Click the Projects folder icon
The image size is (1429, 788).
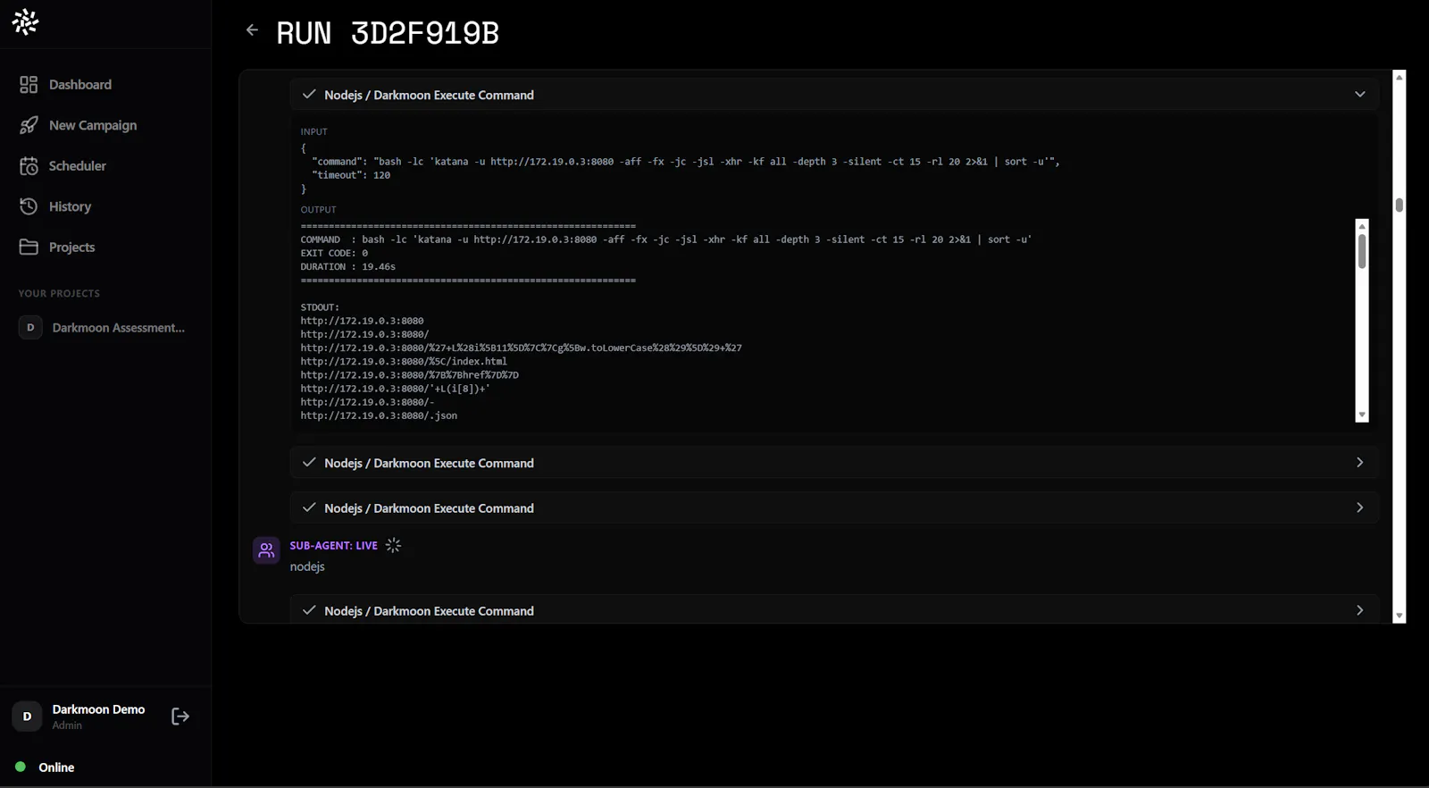29,247
